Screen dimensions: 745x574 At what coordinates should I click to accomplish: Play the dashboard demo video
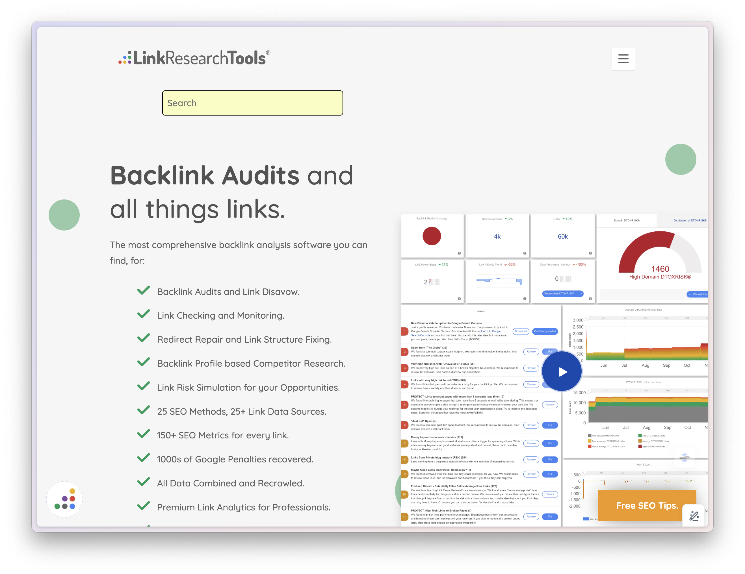[562, 371]
